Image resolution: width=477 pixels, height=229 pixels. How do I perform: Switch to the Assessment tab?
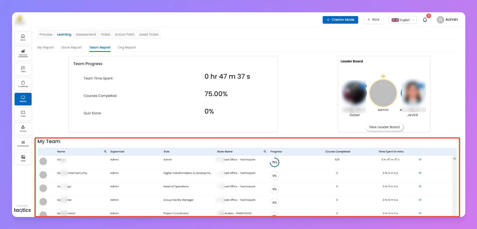(86, 34)
